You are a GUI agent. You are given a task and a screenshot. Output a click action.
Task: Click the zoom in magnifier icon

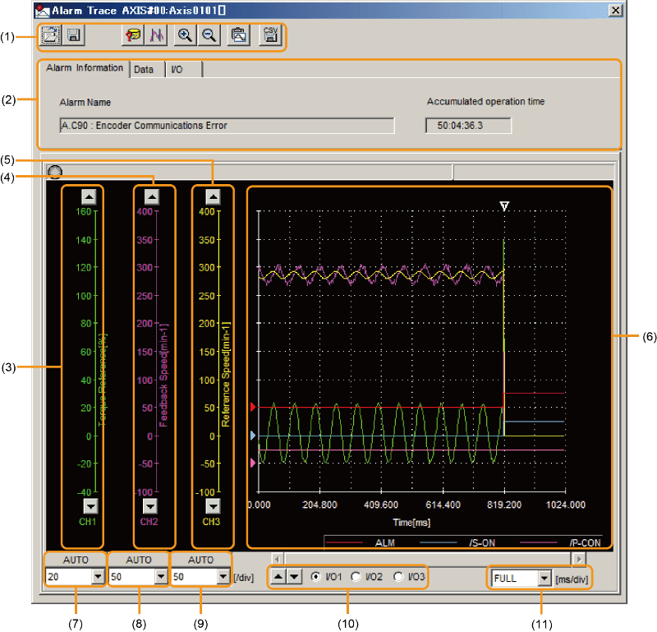click(x=186, y=36)
